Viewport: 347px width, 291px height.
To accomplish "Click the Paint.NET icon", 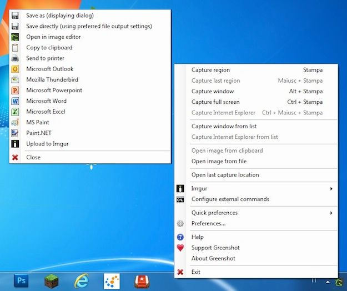I will tap(15, 133).
